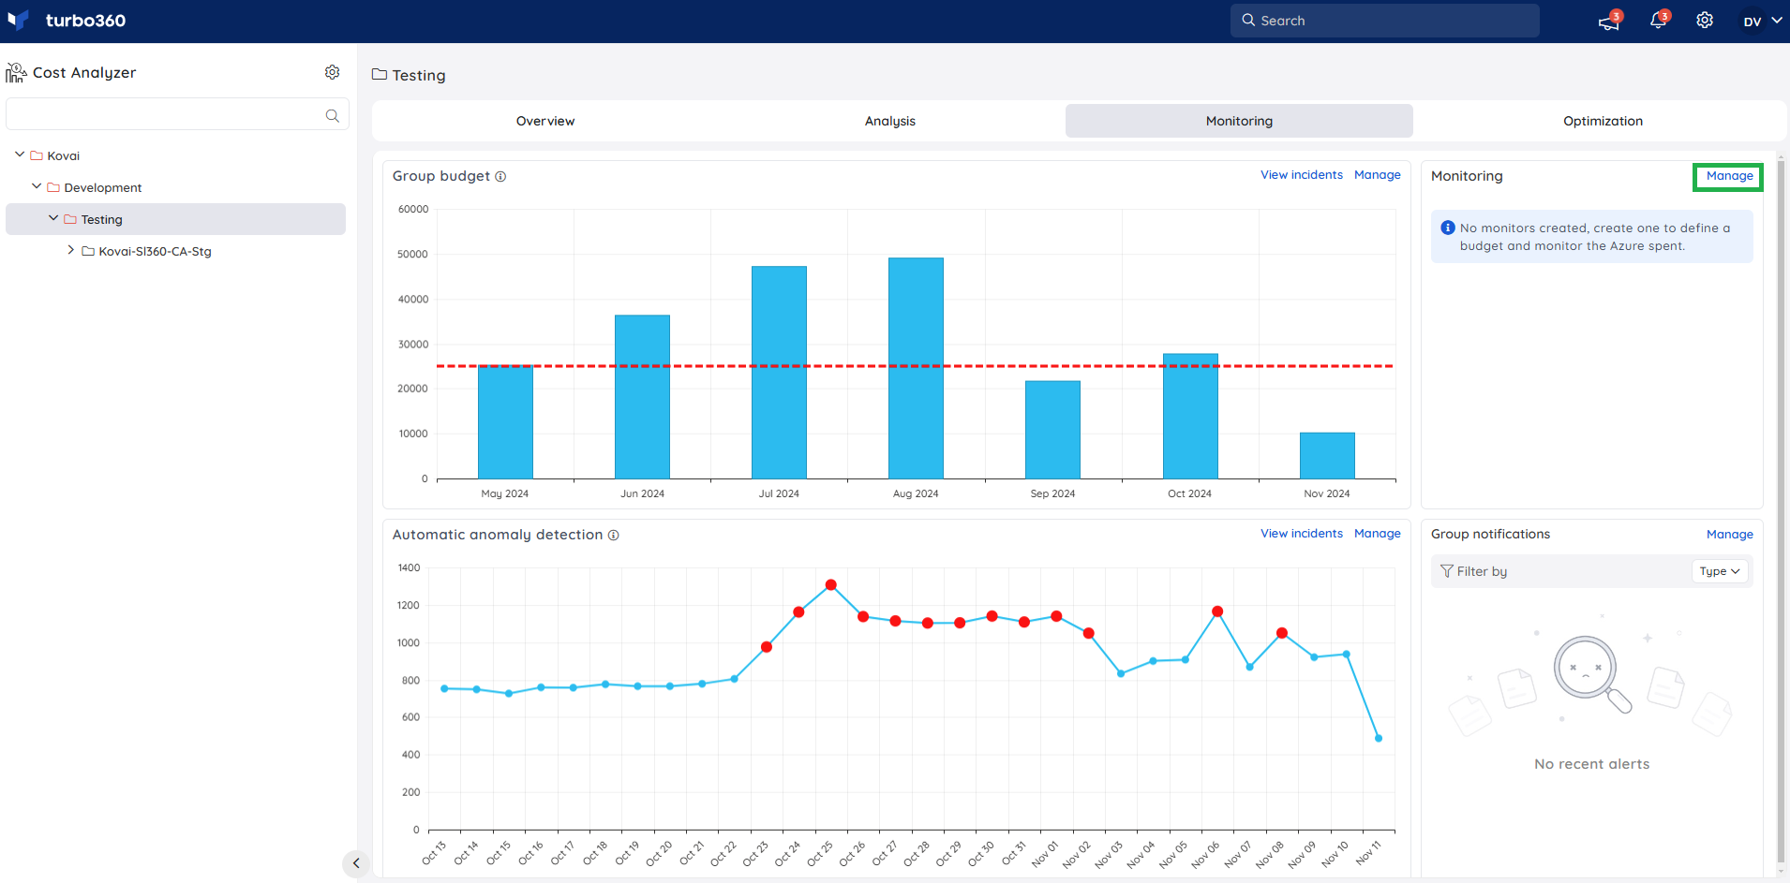This screenshot has width=1790, height=883.
Task: Collapse the Testing tree node
Action: pos(53,218)
